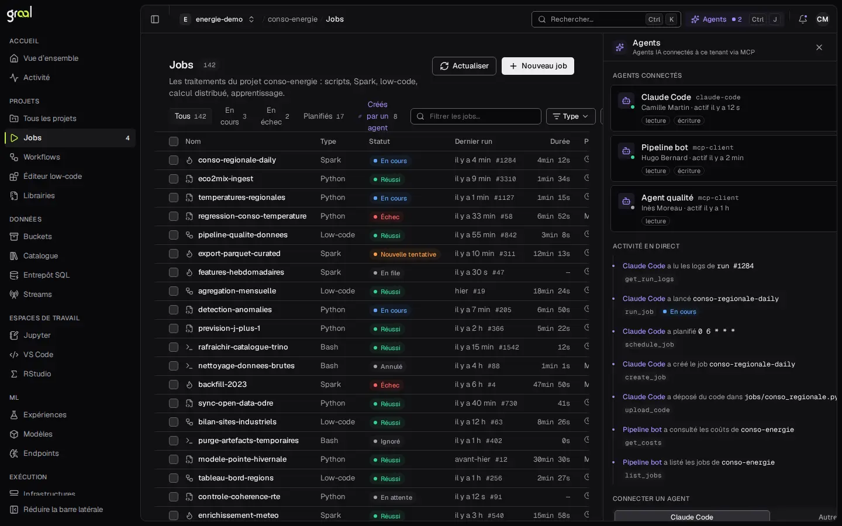Click the conso-energie breadcrumb
The height and width of the screenshot is (526, 842).
[292, 19]
